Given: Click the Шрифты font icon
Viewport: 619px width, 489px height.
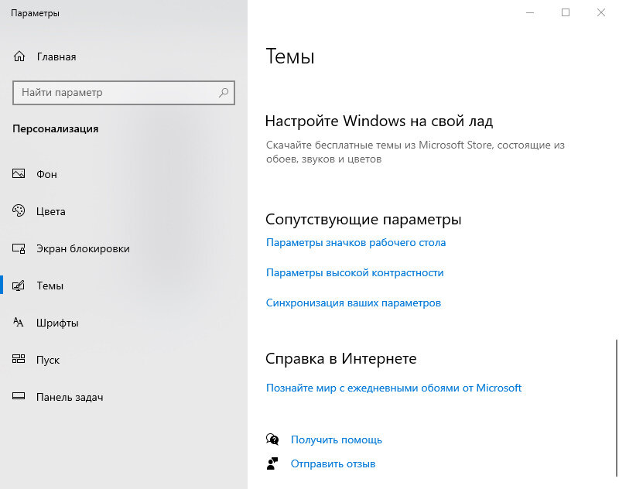Looking at the screenshot, I should [19, 323].
